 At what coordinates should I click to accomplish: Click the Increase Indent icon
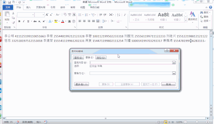tap(105, 15)
